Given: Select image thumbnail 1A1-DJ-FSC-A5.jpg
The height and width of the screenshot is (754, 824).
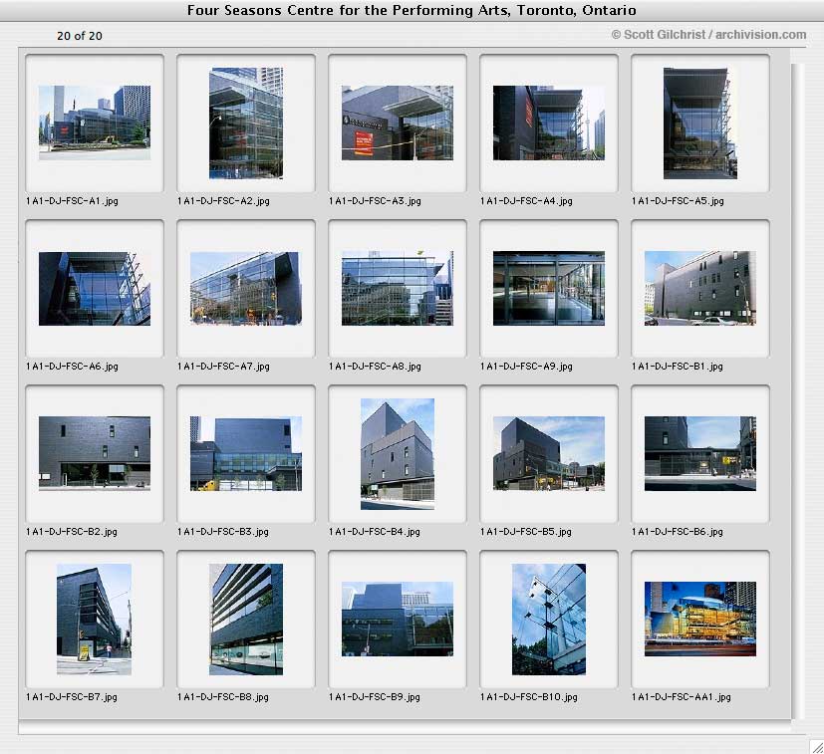Looking at the screenshot, I should click(x=700, y=123).
